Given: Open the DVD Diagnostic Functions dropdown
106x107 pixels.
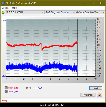Looking at the screenshot, I should click(60, 12).
